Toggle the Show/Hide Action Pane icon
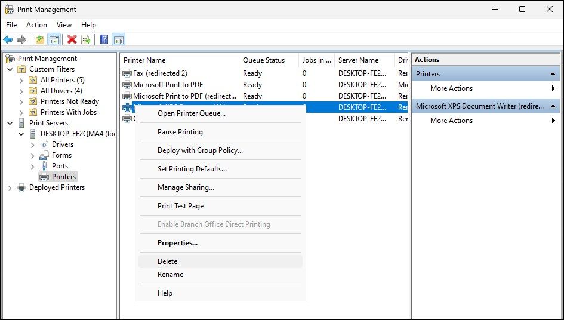 click(x=118, y=40)
